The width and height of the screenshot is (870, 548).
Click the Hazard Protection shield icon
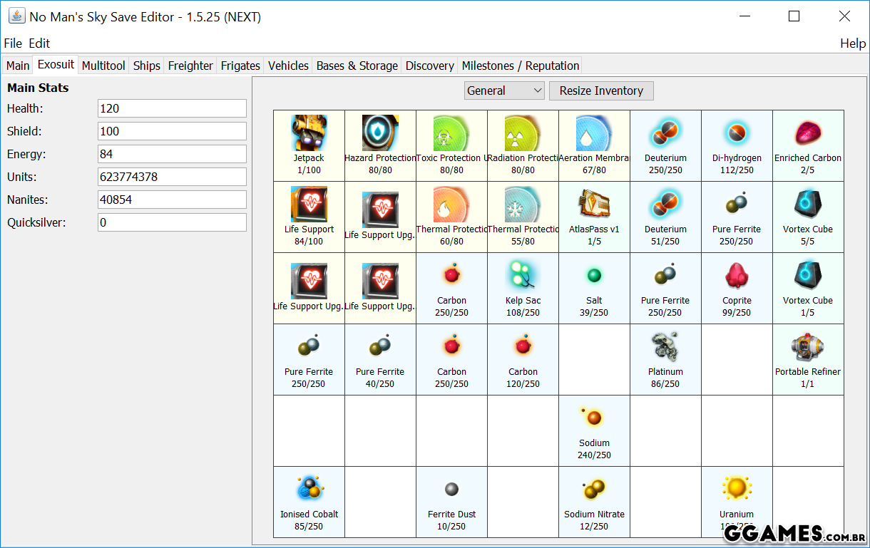pos(380,133)
